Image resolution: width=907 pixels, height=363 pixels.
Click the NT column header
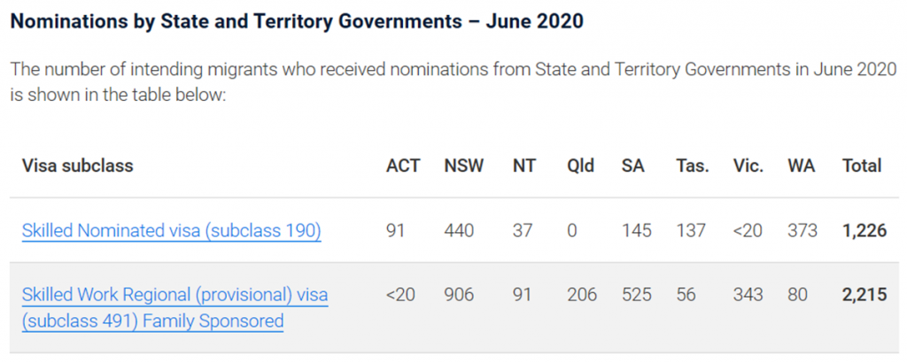point(523,166)
